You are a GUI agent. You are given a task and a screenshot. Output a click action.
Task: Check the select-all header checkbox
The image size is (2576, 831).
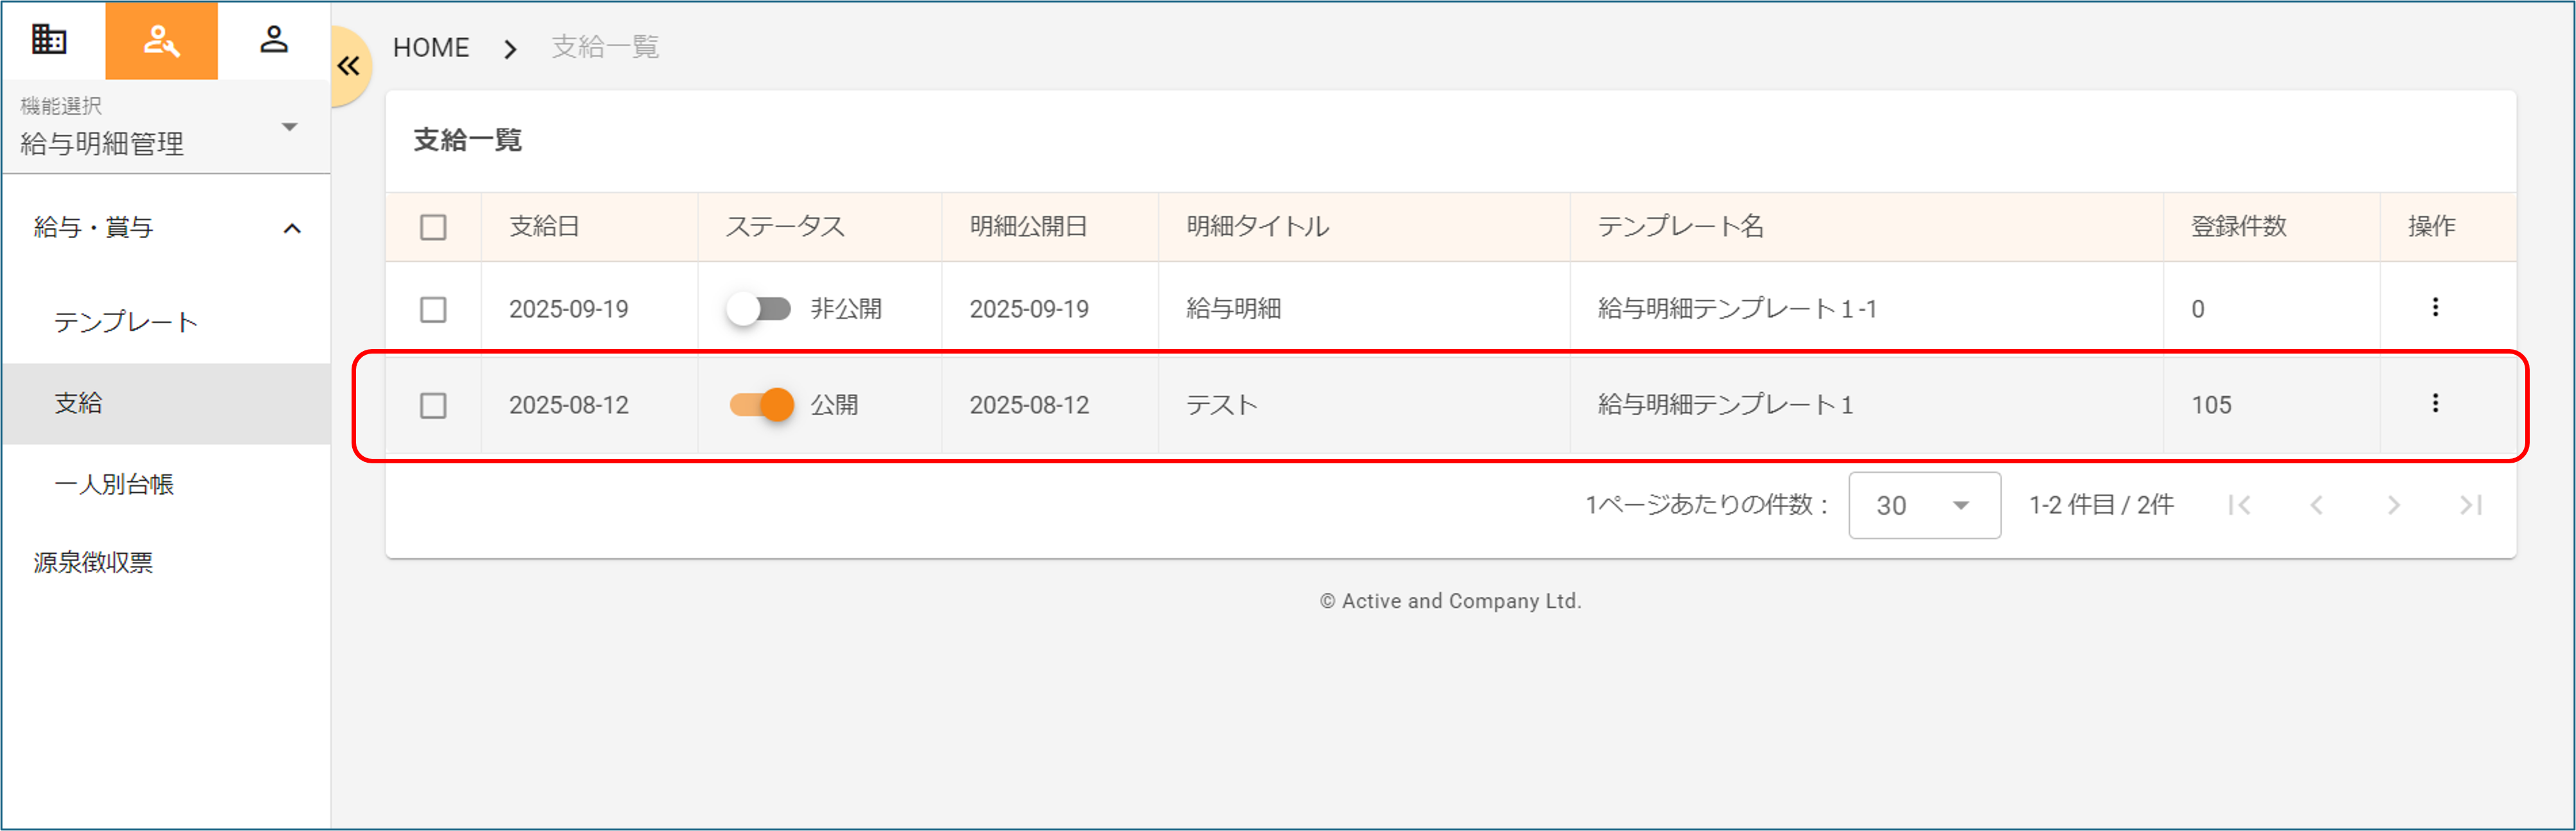click(433, 228)
